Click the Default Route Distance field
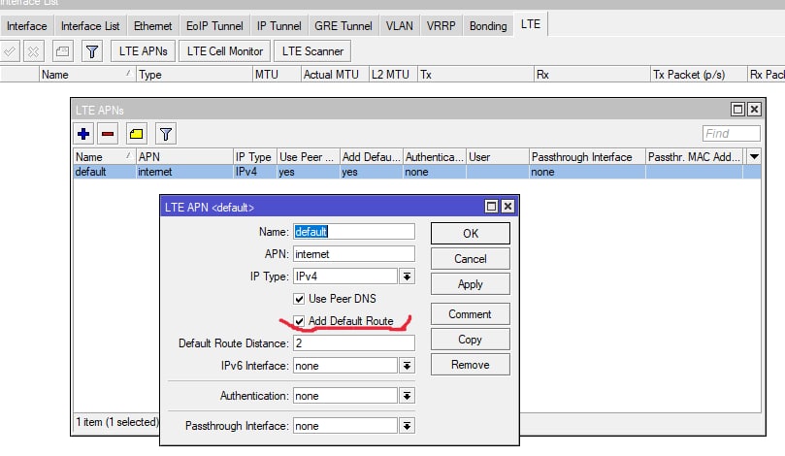This screenshot has height=456, width=785. click(354, 343)
